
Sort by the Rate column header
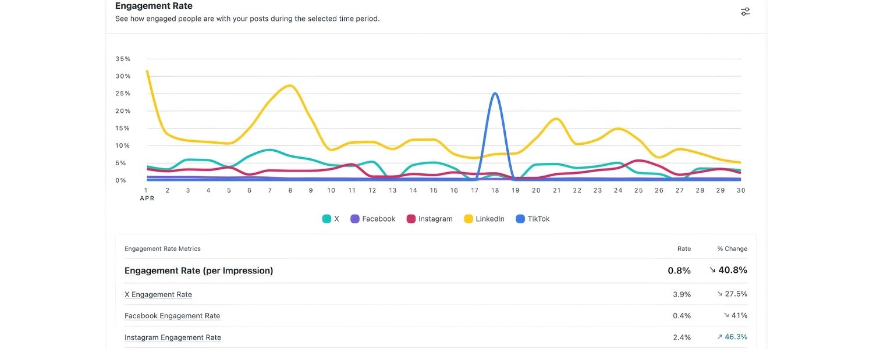[x=684, y=249]
